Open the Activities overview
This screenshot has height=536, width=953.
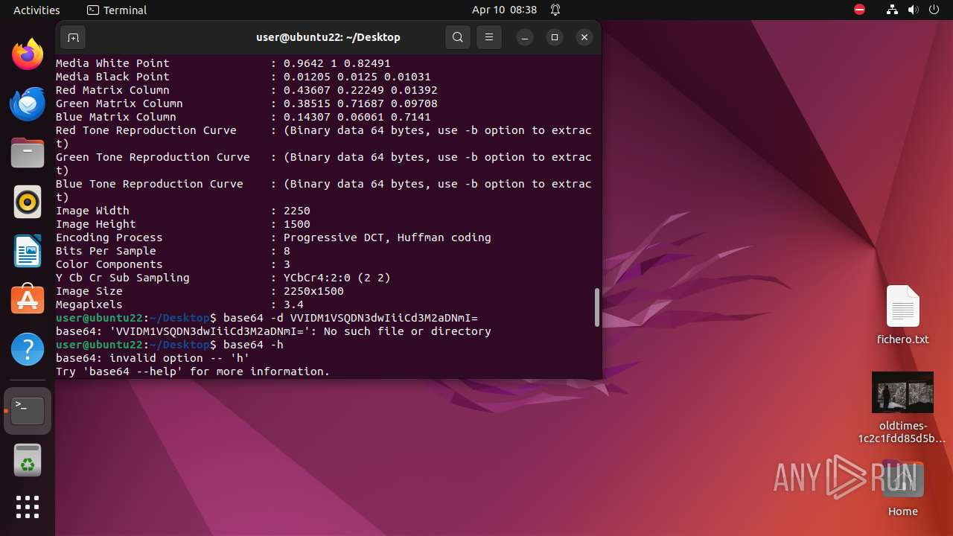36,10
